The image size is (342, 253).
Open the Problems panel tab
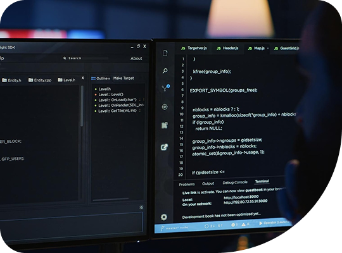(x=187, y=184)
